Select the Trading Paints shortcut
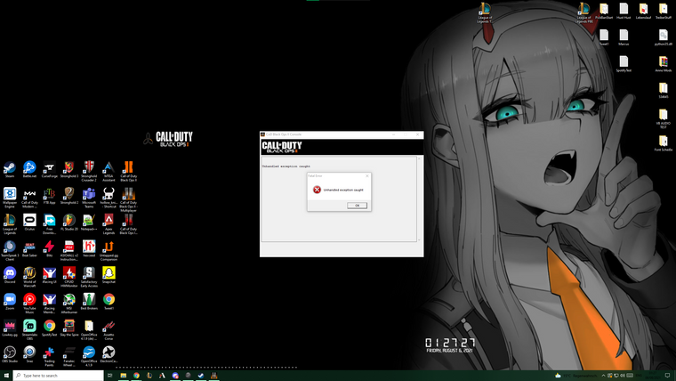 (50, 356)
